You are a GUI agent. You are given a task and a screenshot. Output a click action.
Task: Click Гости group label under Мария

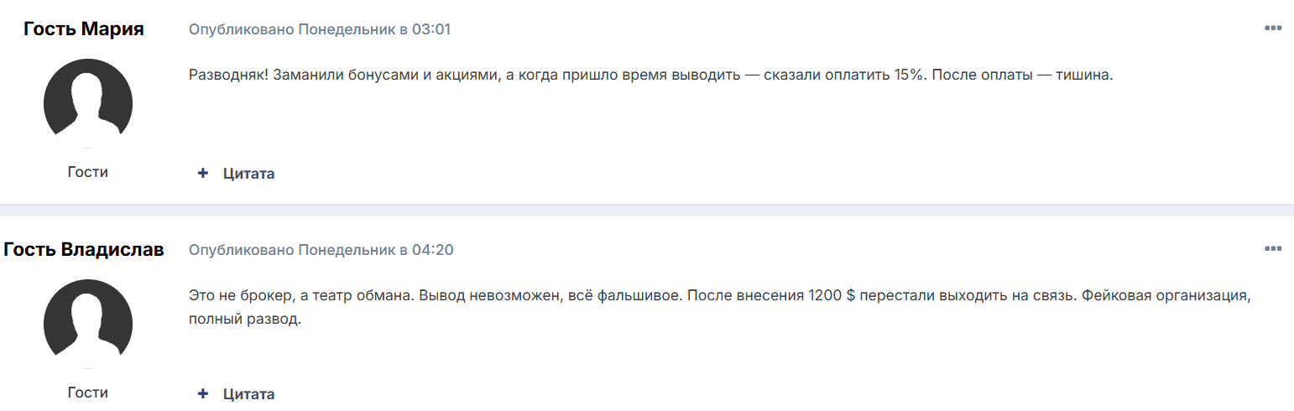point(88,172)
